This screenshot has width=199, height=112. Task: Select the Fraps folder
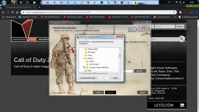click(x=90, y=55)
